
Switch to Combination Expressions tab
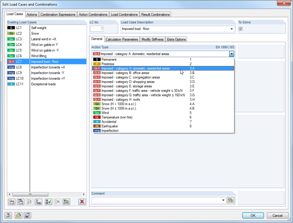58,15
